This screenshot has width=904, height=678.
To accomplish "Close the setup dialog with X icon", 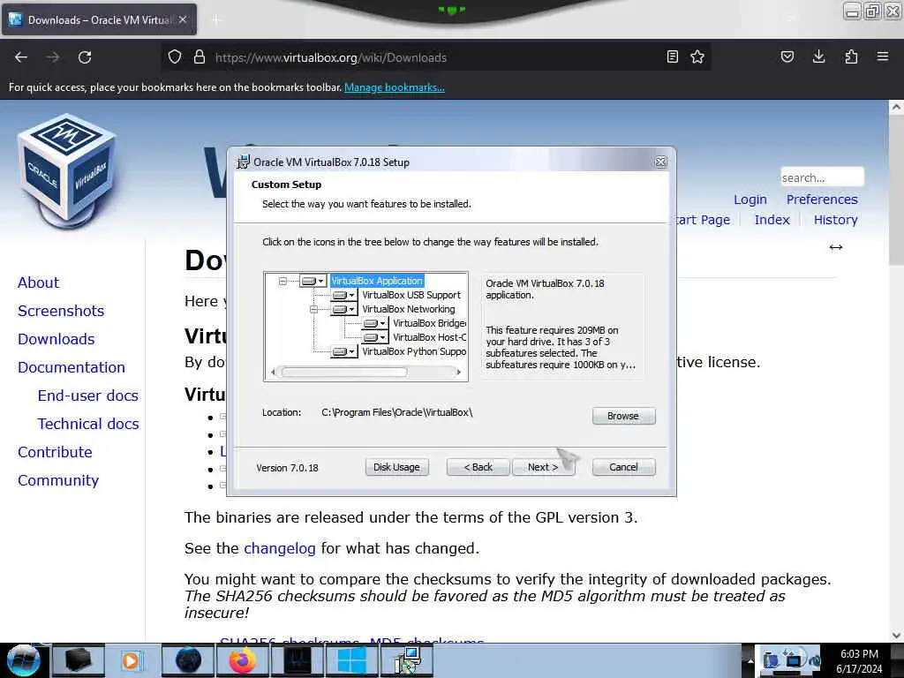I will coord(660,162).
